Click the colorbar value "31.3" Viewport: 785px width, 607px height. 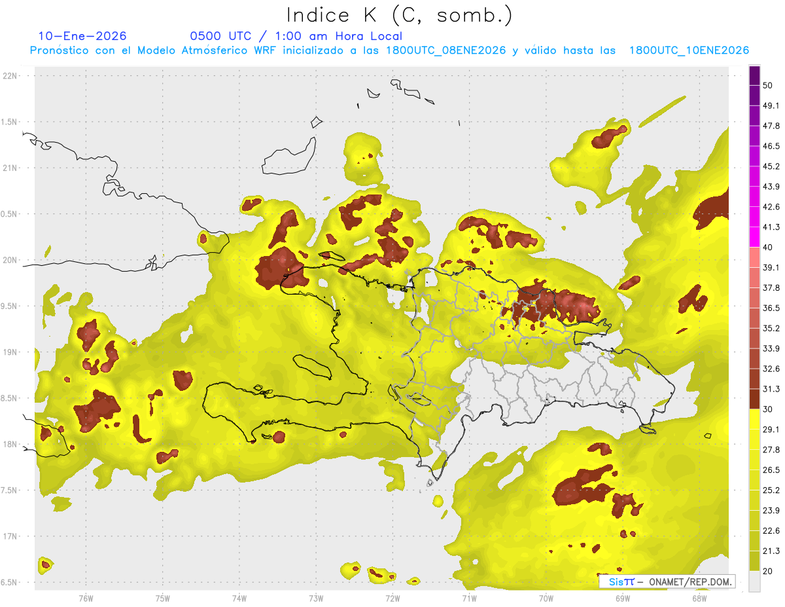tap(771, 389)
